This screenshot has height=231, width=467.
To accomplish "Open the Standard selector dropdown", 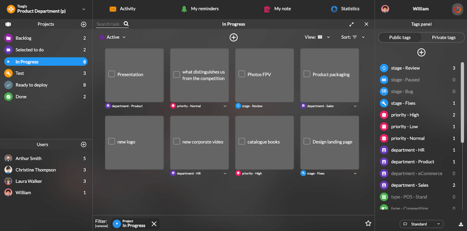I will pyautogui.click(x=421, y=224).
